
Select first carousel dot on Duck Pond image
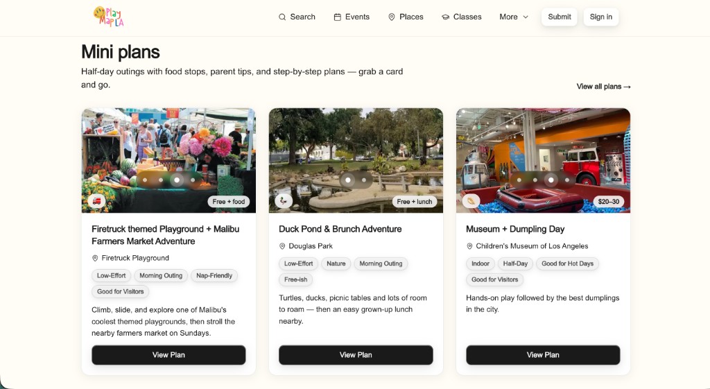pyautogui.click(x=348, y=180)
